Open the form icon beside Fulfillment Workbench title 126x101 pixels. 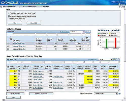pyautogui.click(x=1, y=7)
